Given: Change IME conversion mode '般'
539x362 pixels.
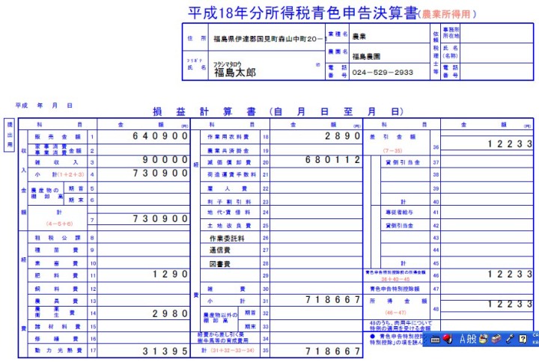Looking at the screenshot, I should pos(472,340).
